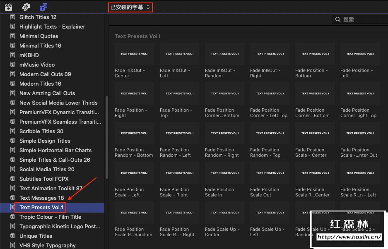Click title icon beside Scribble Titles 30
Screen dimensions: 388x249
point(12,131)
